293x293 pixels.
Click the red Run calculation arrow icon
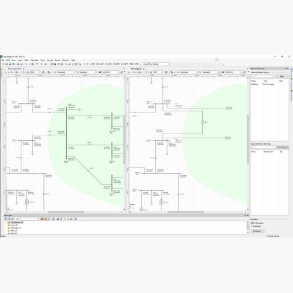[x=42, y=64]
